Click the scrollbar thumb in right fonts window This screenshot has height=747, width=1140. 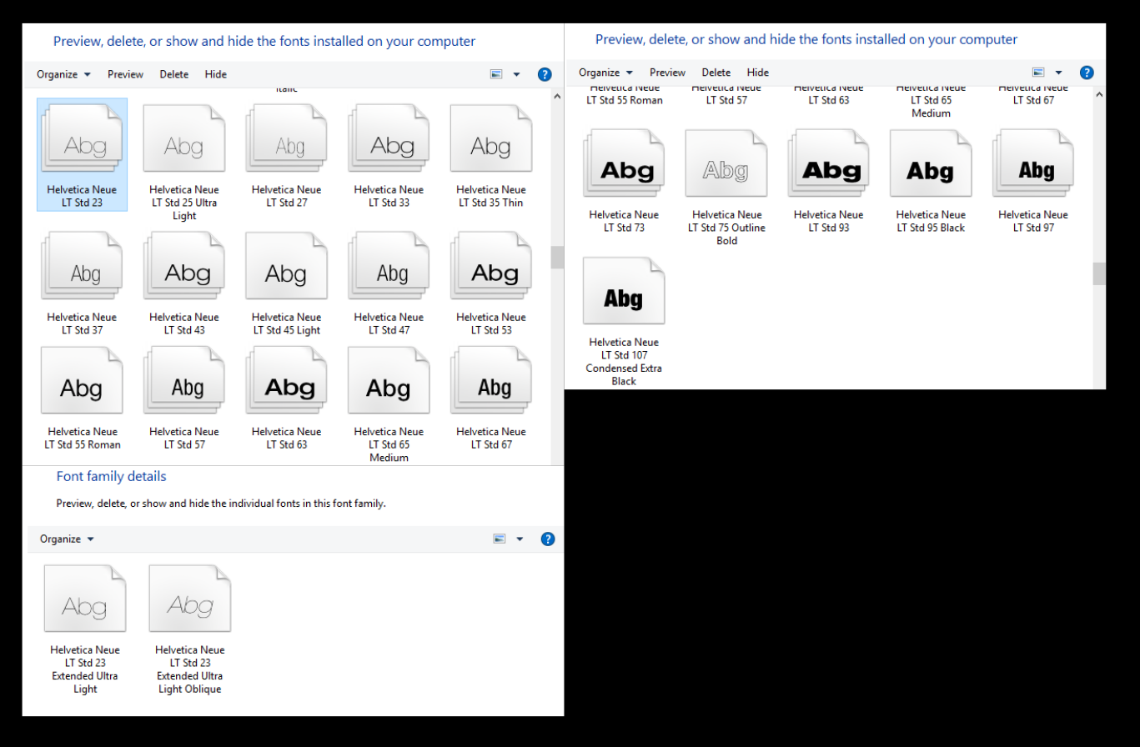[x=1099, y=273]
